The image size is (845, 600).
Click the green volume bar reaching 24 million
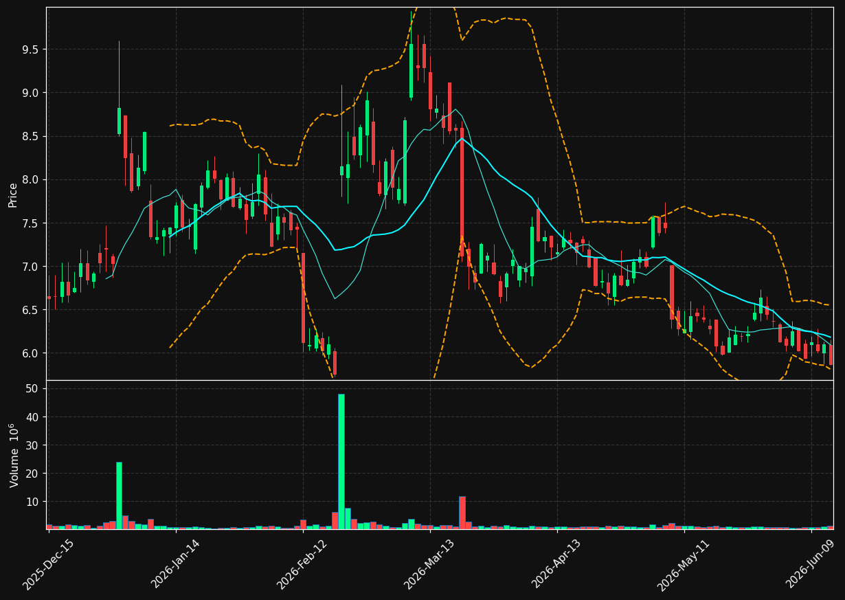tap(119, 496)
